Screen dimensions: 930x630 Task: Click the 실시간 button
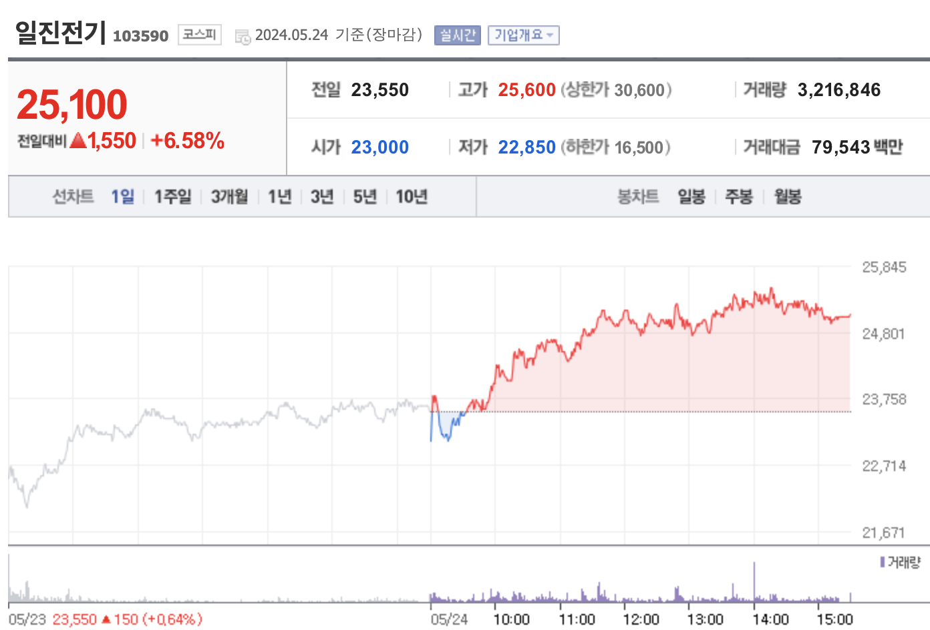pos(458,35)
